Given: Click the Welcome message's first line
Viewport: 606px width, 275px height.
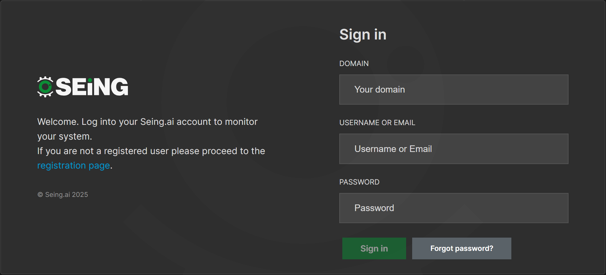Looking at the screenshot, I should pyautogui.click(x=147, y=122).
